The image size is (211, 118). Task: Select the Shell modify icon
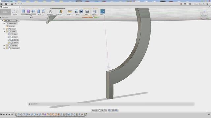43,11
